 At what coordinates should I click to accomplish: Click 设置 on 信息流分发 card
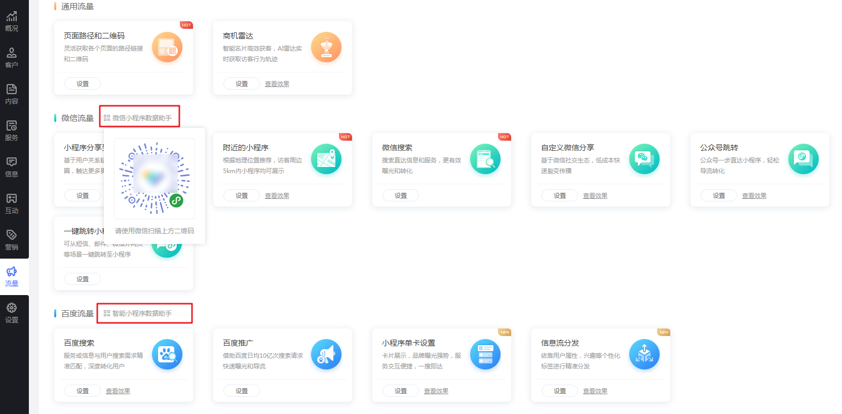coord(560,391)
